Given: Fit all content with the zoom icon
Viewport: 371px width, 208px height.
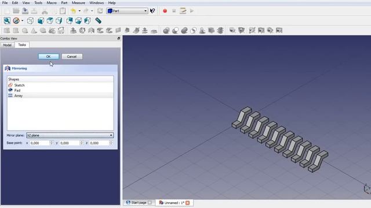Looking at the screenshot, I should pos(7,21).
